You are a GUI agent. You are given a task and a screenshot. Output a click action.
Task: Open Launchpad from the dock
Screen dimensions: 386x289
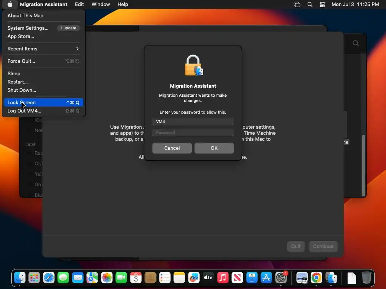click(34, 278)
